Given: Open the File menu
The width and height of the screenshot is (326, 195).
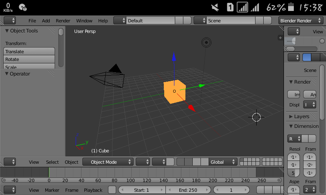Looking at the screenshot, I should [x=32, y=21].
